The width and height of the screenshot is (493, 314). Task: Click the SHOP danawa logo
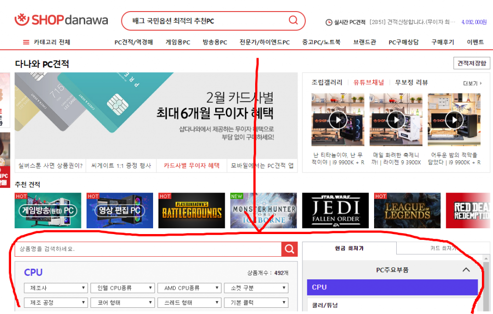[x=61, y=20]
